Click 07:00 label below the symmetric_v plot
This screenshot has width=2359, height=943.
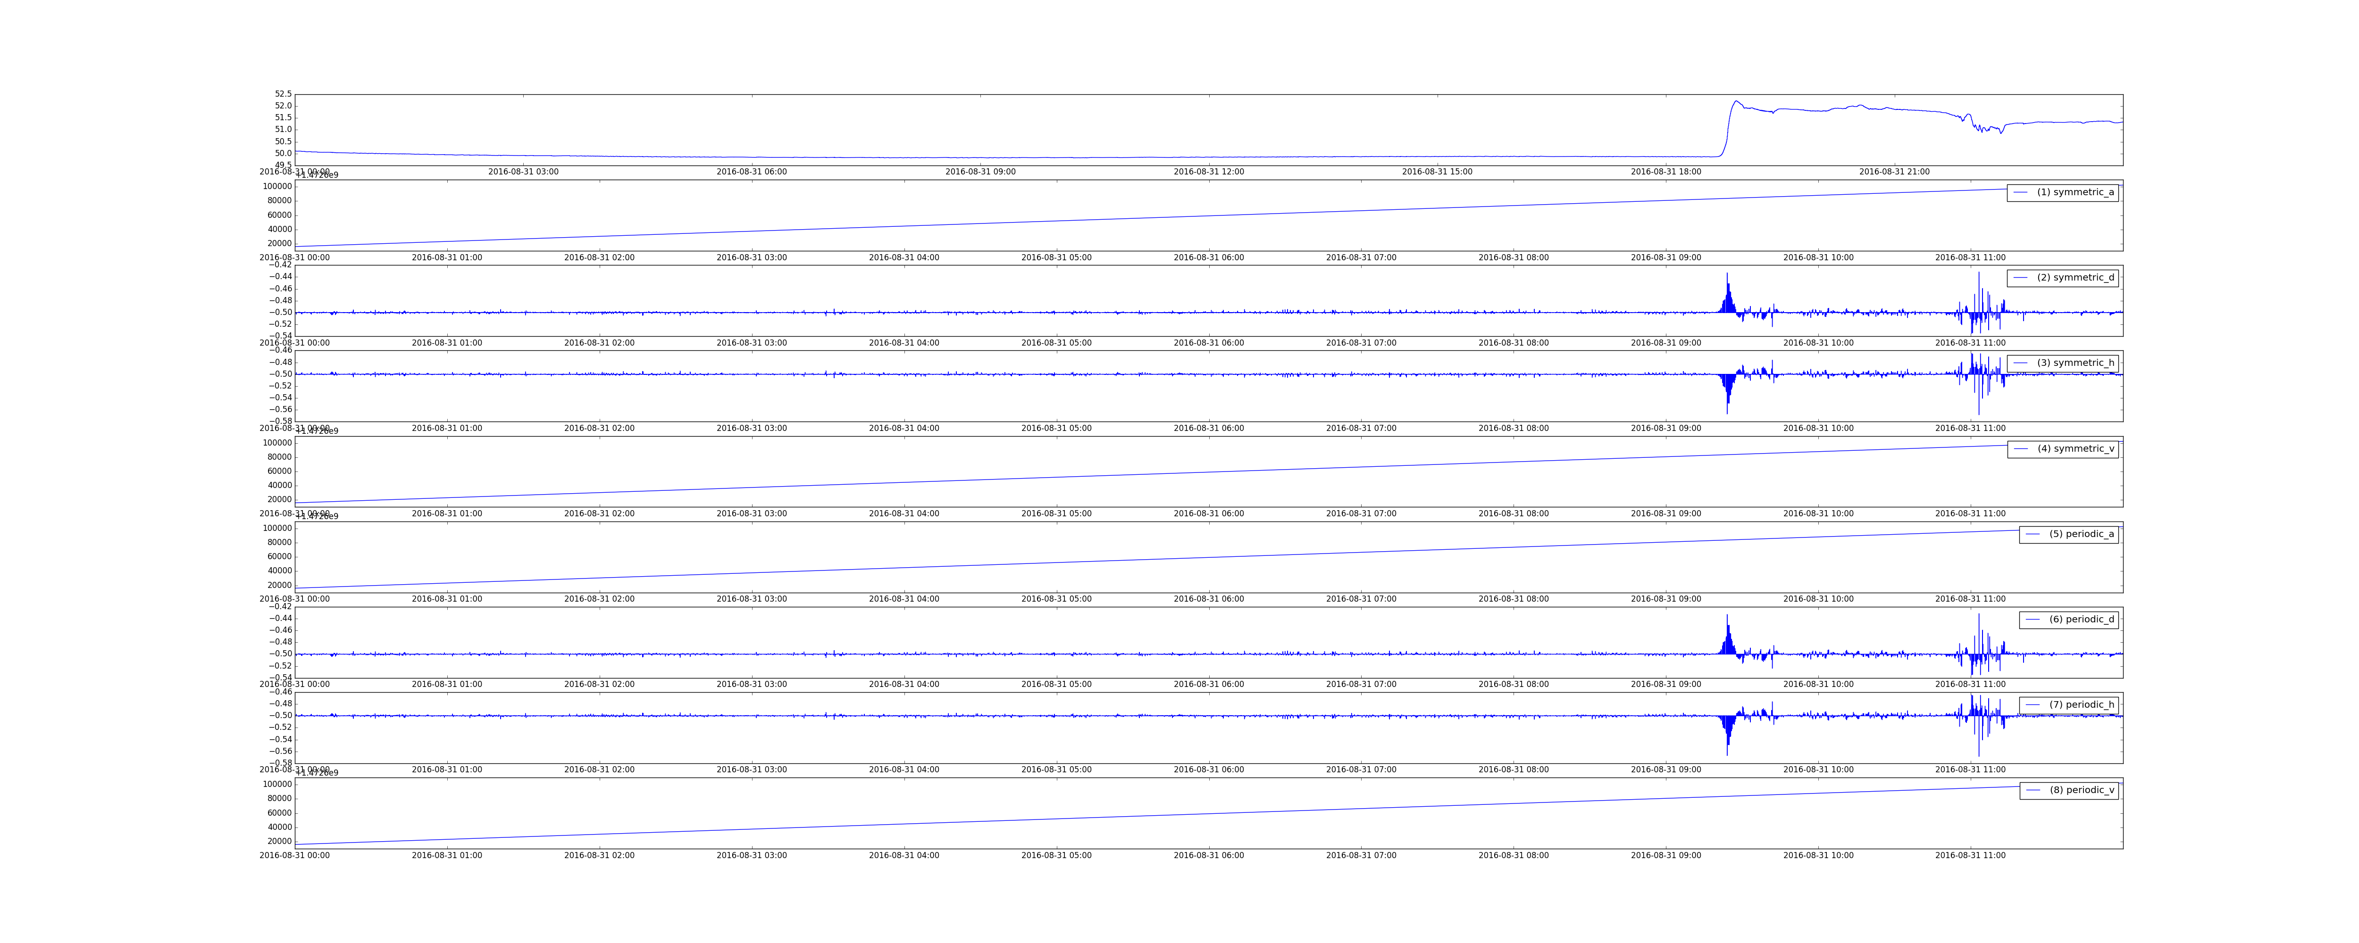[1362, 514]
